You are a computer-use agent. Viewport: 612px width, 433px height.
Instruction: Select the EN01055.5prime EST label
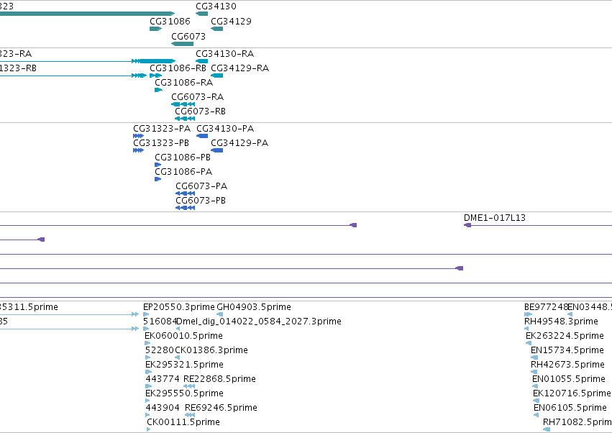coord(569,379)
